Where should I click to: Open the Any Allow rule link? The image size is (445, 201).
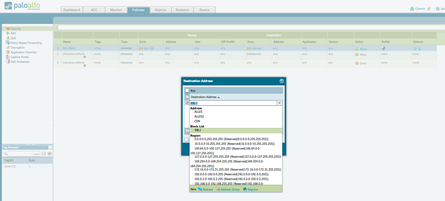[x=69, y=48]
